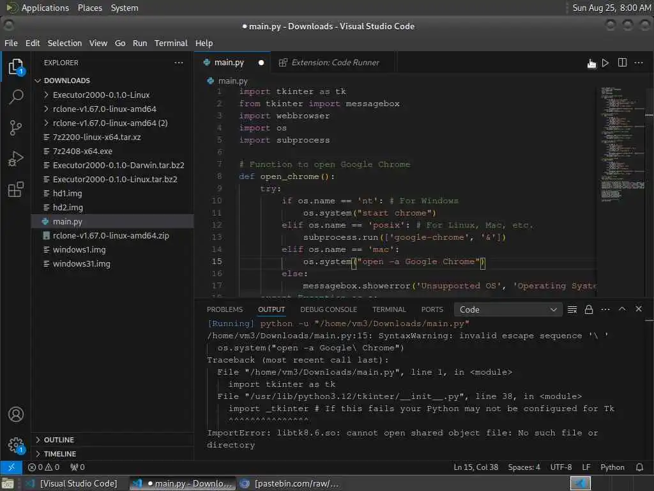Maximize the panel size with the chevron
Viewport: 654px width, 491px height.
click(622, 309)
